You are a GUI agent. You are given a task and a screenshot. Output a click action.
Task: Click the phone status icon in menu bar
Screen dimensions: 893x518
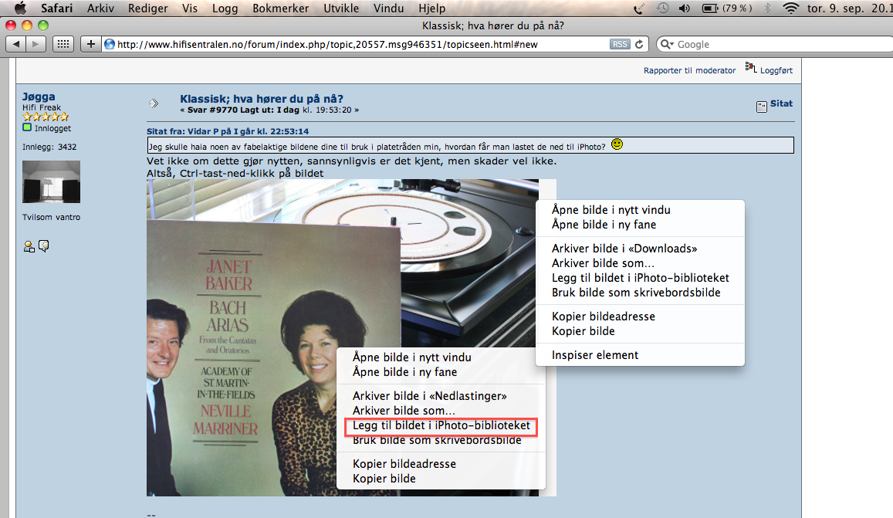point(639,8)
